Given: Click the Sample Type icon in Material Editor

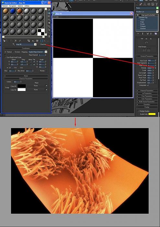Looking at the screenshot, I should [x=49, y=9].
